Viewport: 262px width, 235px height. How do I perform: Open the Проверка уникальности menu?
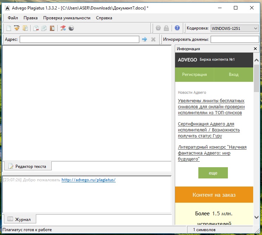(67, 18)
